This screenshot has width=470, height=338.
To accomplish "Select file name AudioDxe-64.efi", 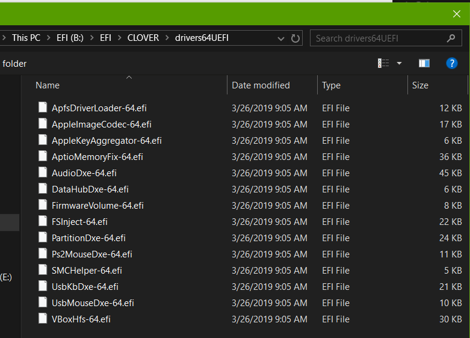I will click(84, 173).
